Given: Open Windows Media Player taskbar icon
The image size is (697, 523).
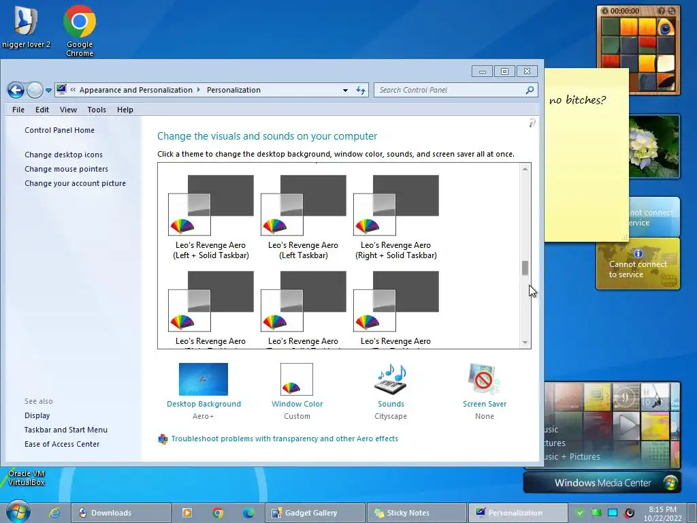Looking at the screenshot, I should coord(187,513).
